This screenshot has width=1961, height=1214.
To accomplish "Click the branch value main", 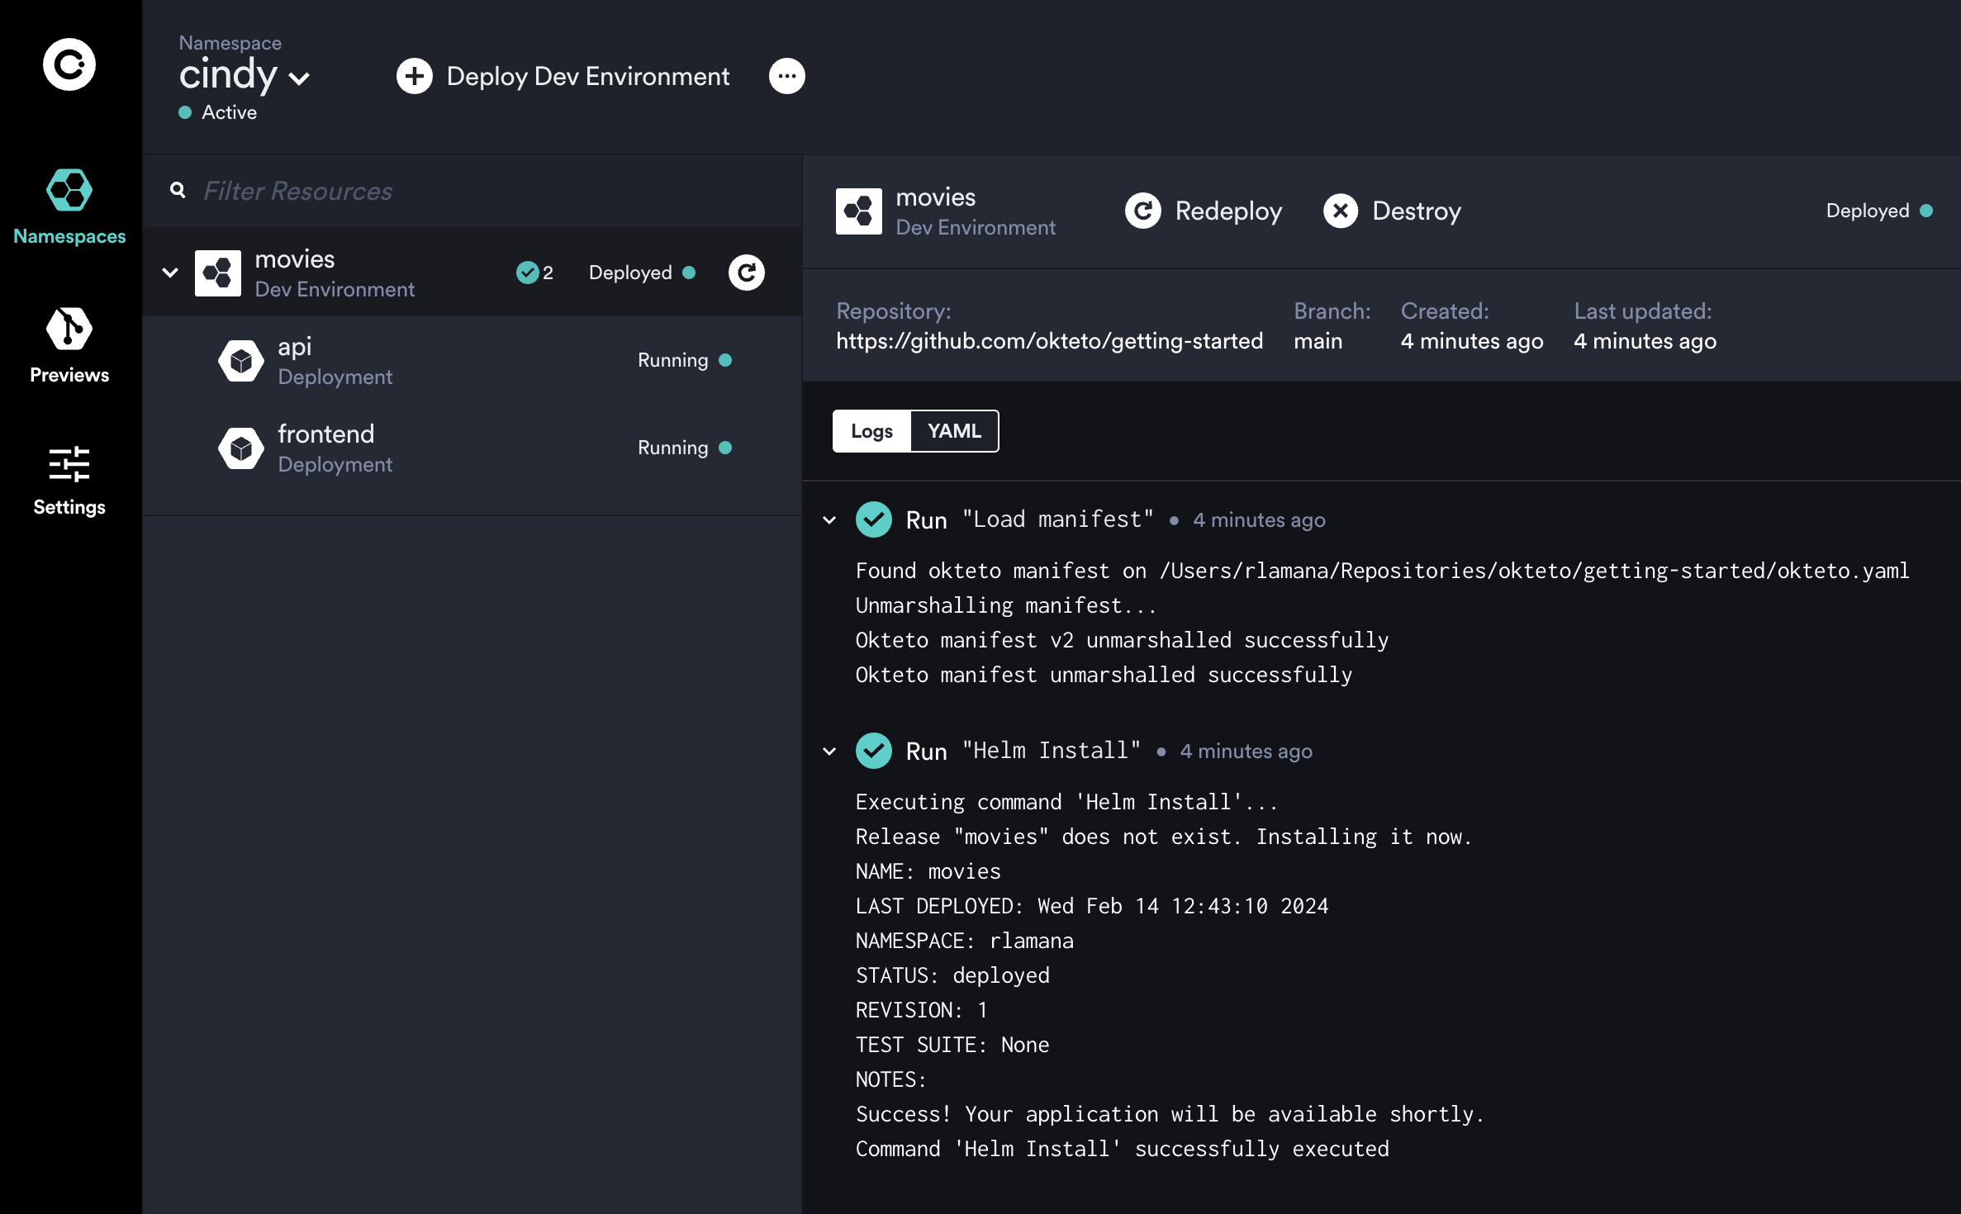I will (x=1318, y=341).
